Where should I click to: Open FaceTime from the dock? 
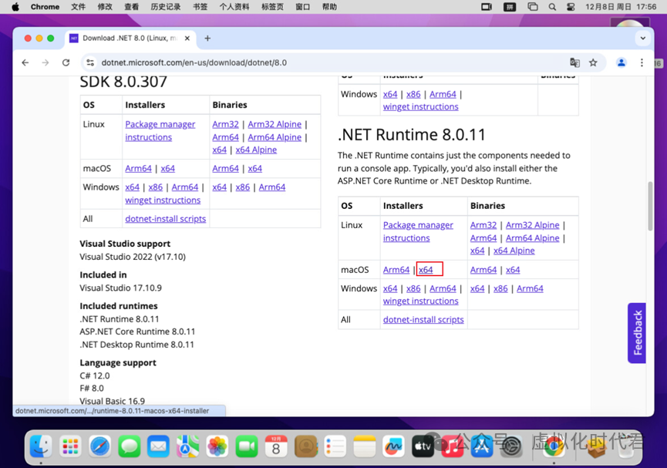click(x=246, y=446)
